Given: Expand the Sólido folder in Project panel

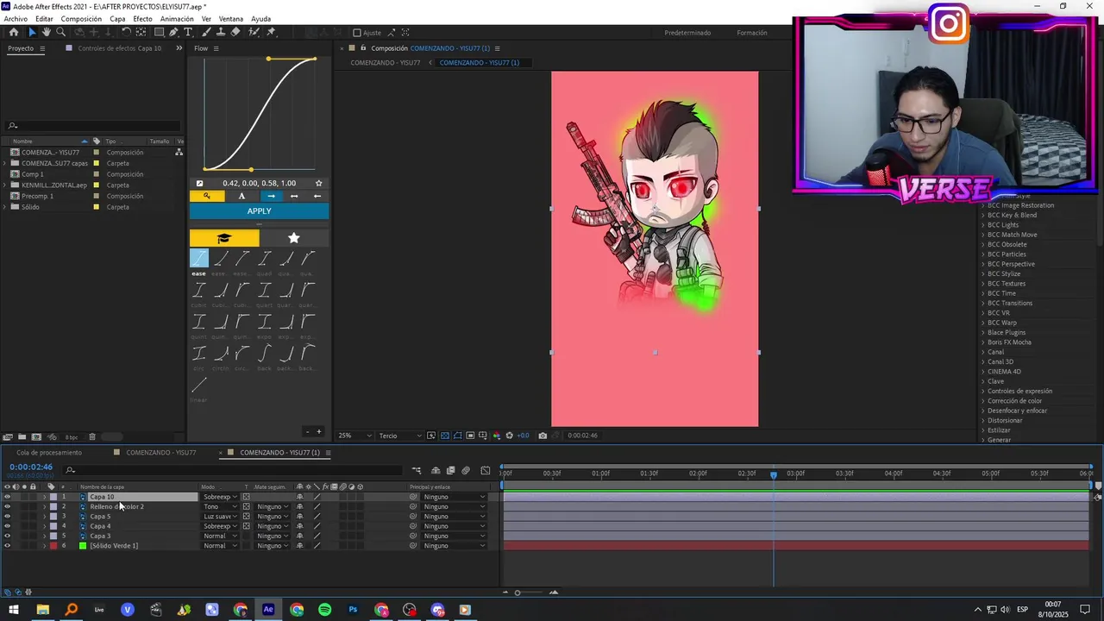Looking at the screenshot, I should click(x=6, y=207).
